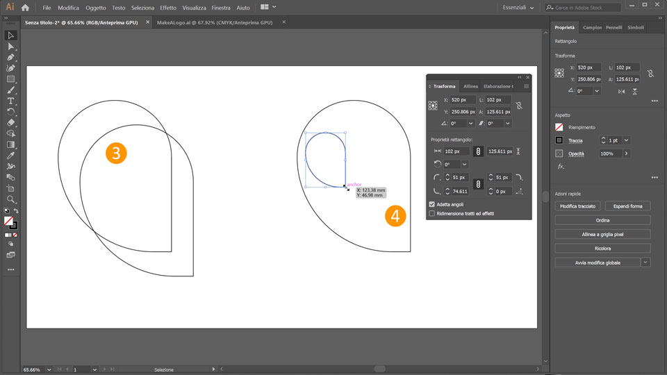
Task: Choose the Type tool in toolbar
Action: click(x=10, y=101)
